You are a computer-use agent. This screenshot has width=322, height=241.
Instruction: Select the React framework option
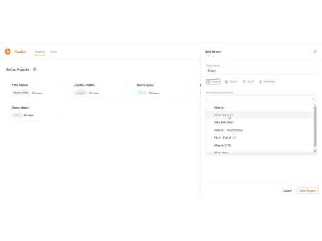point(231,82)
